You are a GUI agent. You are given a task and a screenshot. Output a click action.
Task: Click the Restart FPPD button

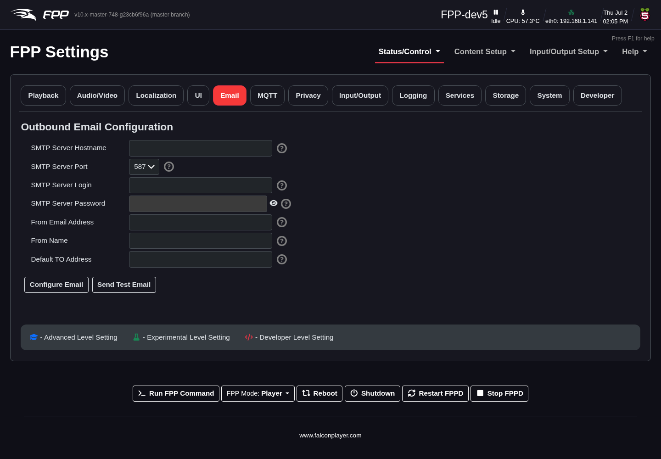435,393
